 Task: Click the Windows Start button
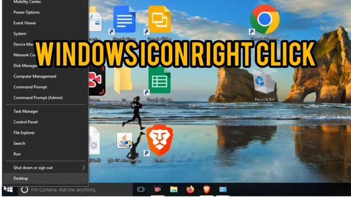9,190
